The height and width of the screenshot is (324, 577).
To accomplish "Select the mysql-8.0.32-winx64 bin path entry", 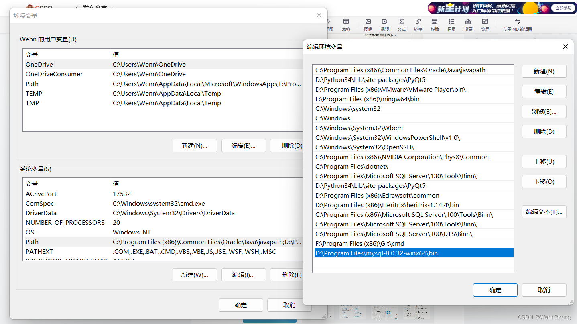I will (x=413, y=253).
